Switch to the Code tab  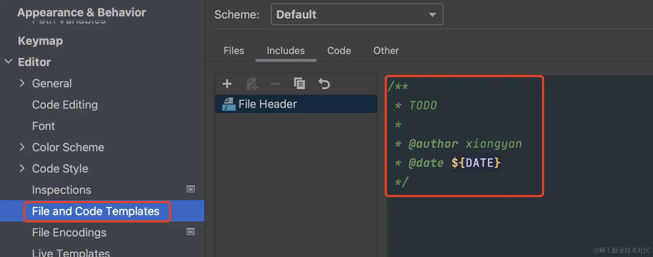coord(339,51)
